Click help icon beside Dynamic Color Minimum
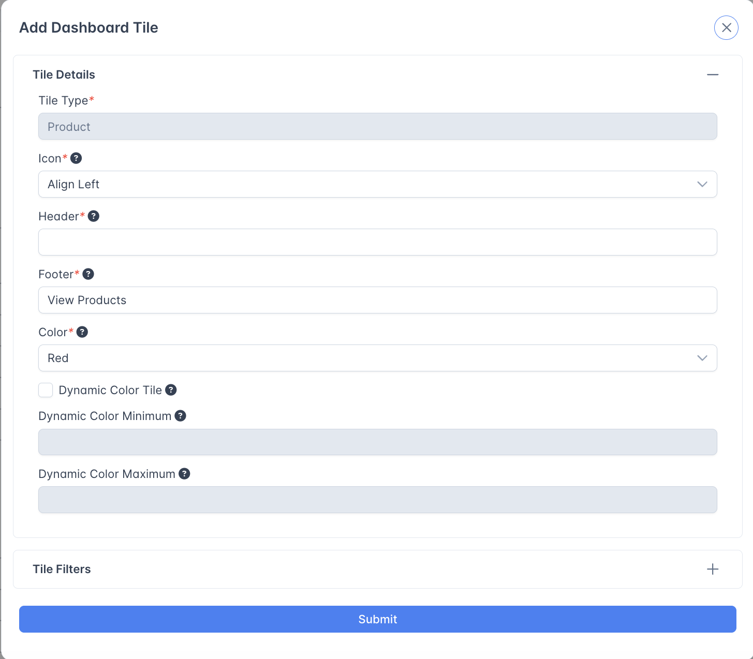Viewport: 753px width, 659px height. [x=181, y=416]
